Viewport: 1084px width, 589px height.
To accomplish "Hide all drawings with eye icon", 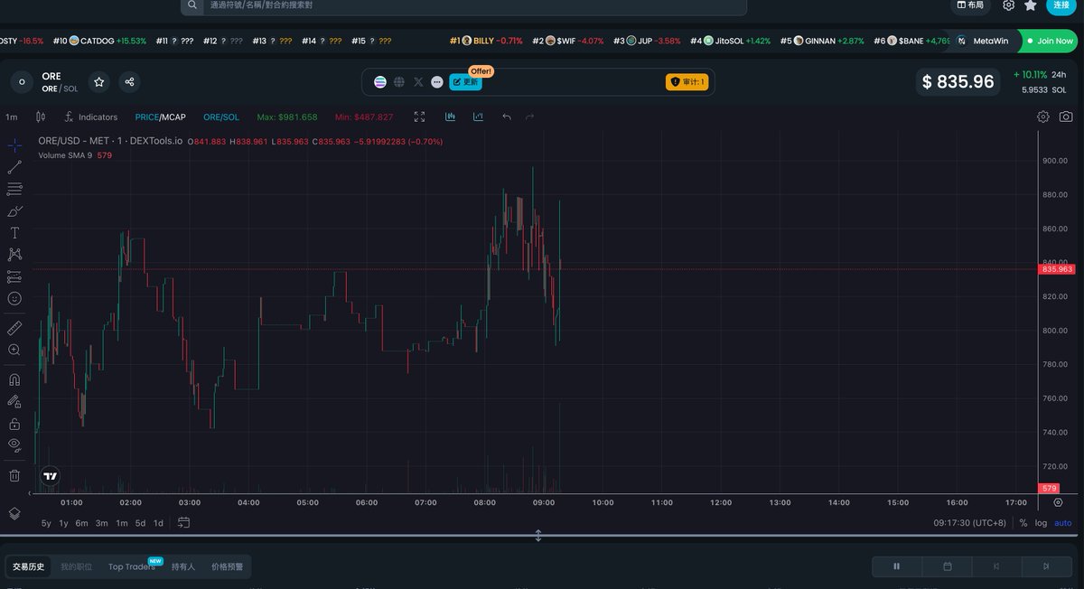I will coord(14,444).
